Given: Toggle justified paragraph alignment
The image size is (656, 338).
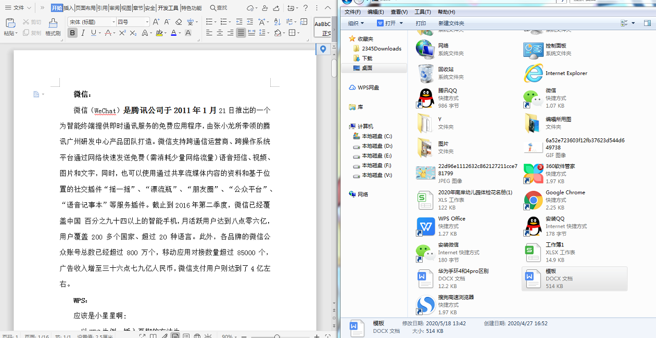Looking at the screenshot, I should point(241,33).
